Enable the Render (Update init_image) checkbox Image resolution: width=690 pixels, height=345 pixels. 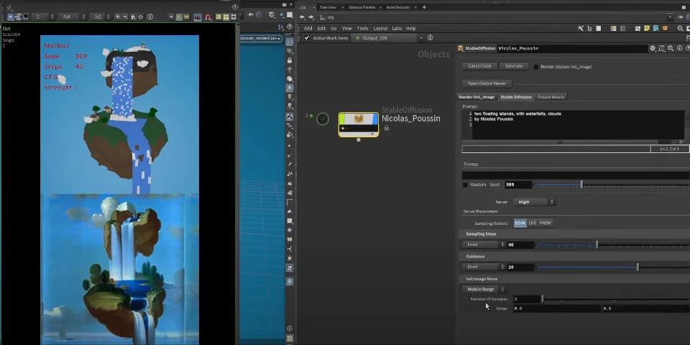(x=536, y=66)
